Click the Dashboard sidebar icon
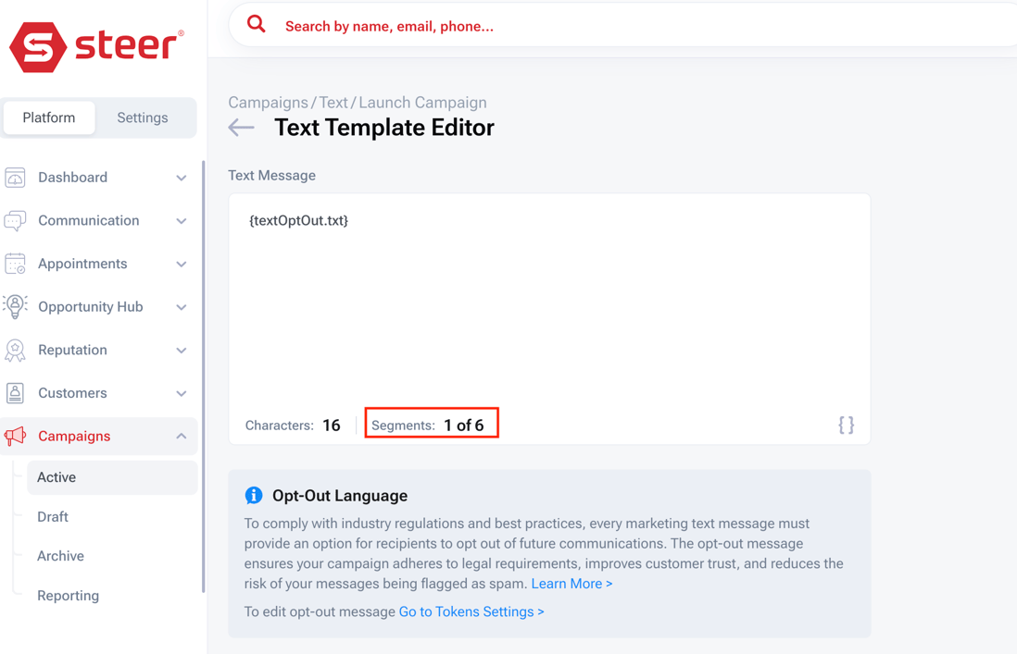Image resolution: width=1017 pixels, height=654 pixels. (15, 177)
